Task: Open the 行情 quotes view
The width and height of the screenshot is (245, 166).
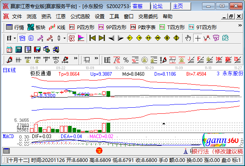Action: tap(15, 27)
